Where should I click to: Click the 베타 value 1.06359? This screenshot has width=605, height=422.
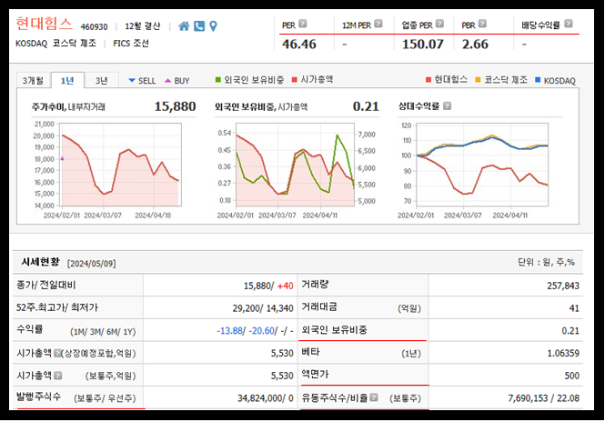click(x=563, y=353)
